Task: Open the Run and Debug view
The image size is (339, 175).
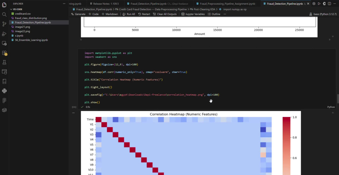Action: (4, 34)
